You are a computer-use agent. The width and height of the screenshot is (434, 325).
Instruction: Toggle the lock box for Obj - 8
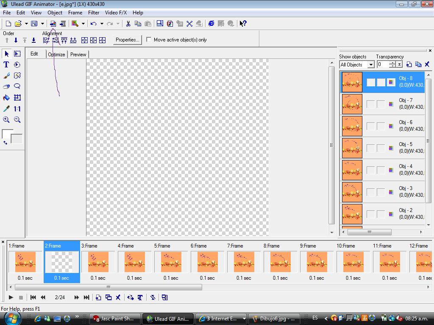(381, 82)
